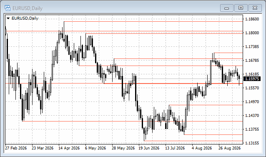Click the EURUSD,Daily label inside the chart

click(x=25, y=18)
